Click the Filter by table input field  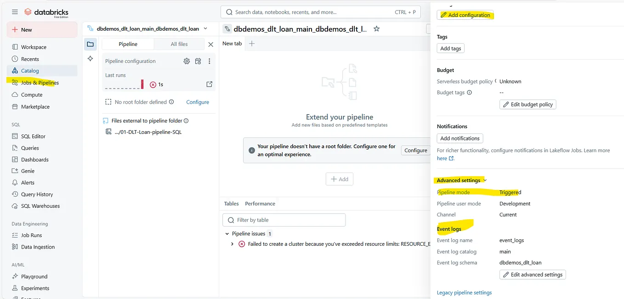tap(284, 220)
